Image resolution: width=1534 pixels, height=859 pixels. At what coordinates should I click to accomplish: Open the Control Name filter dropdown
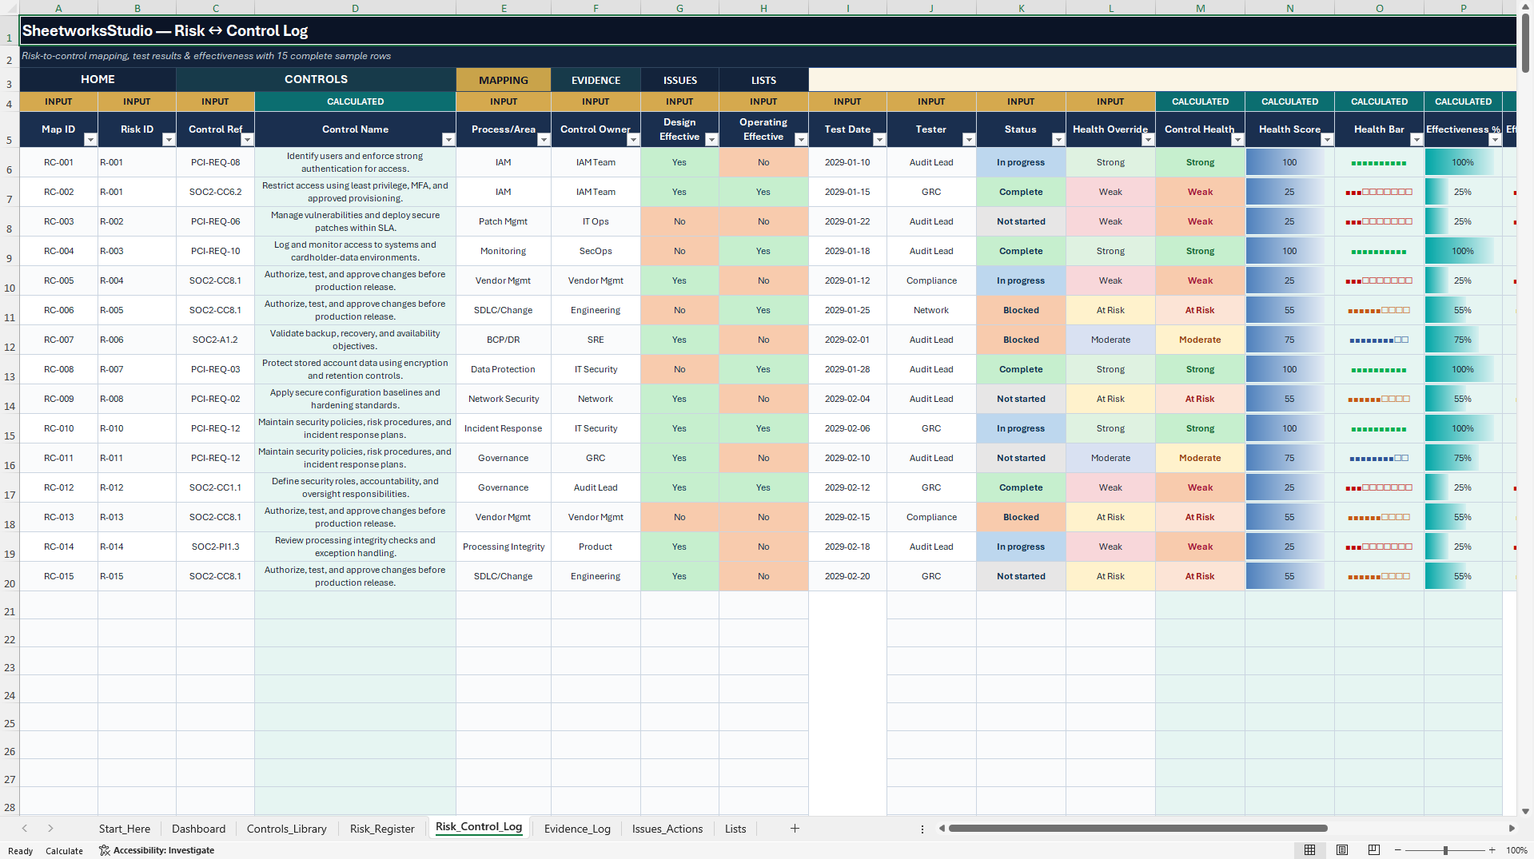coord(448,140)
